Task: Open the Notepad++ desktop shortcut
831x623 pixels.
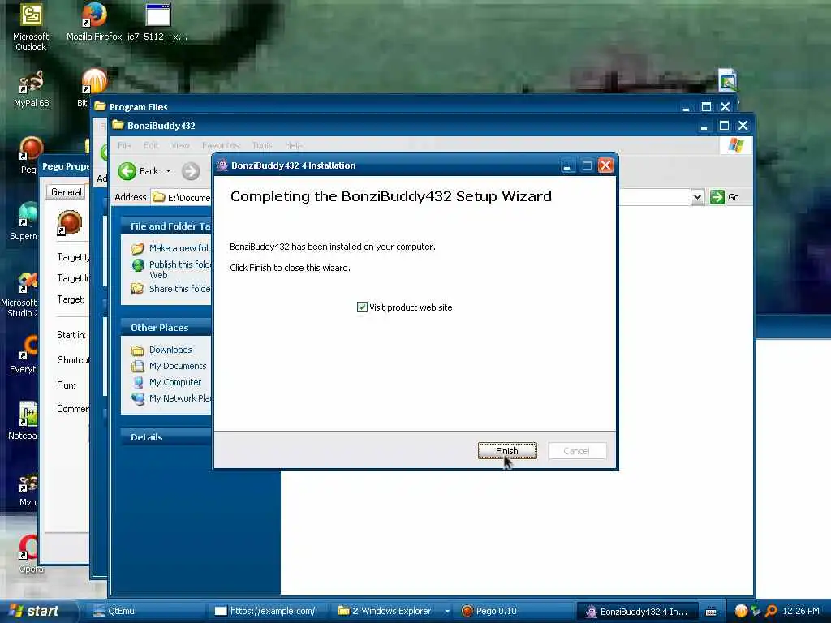Action: click(24, 421)
